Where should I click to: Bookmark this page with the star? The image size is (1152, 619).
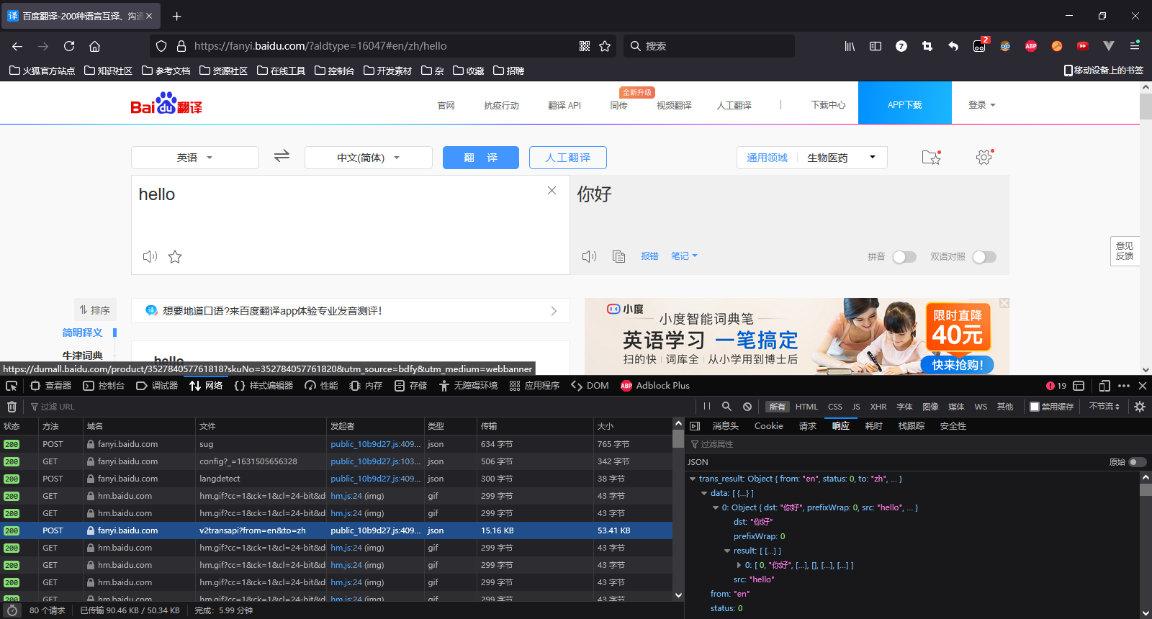605,46
